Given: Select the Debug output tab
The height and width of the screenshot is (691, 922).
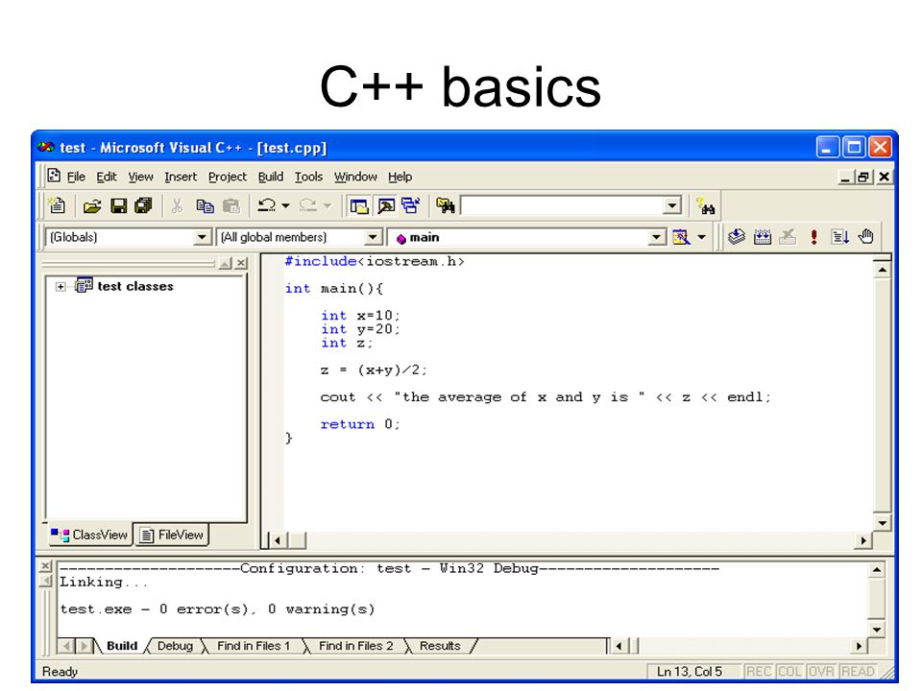Looking at the screenshot, I should tap(175, 646).
